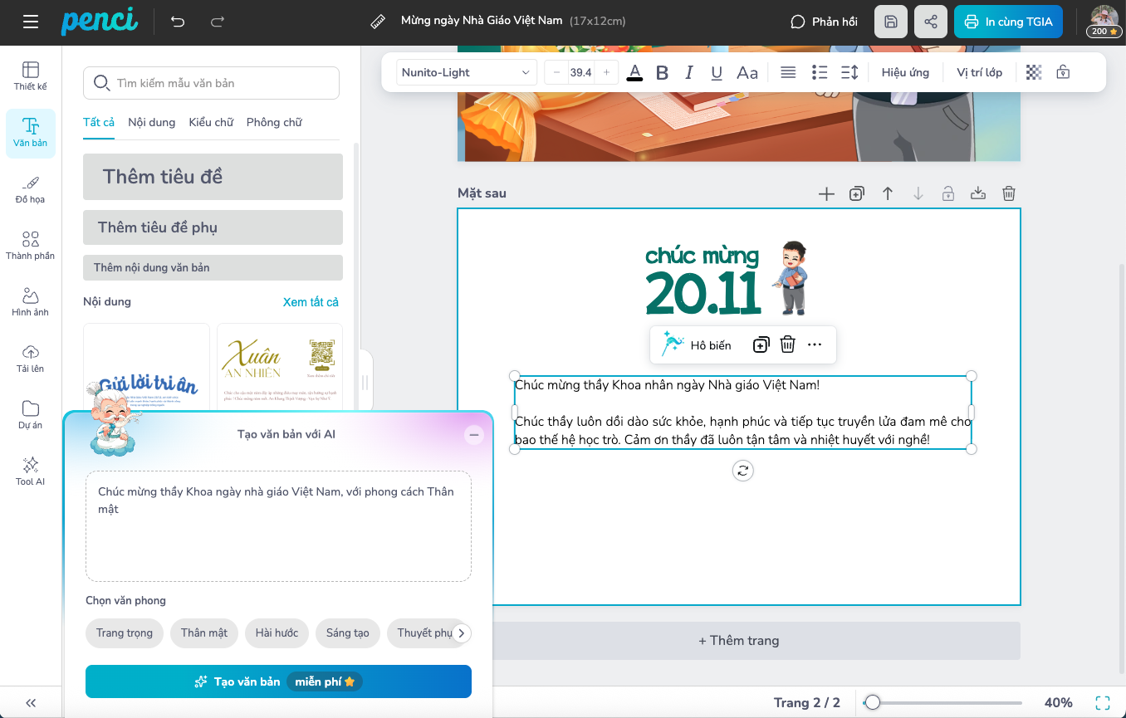Open the Đồ họa graphics panel
Image resolution: width=1126 pixels, height=718 pixels.
[x=31, y=189]
